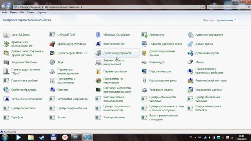The image size is (251, 141).
Task: Open Устранение неполадок item
Action: 26,99
